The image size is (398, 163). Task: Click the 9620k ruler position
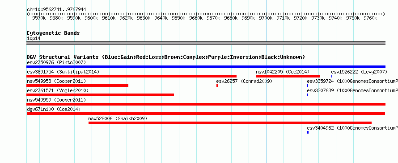tap(127, 18)
